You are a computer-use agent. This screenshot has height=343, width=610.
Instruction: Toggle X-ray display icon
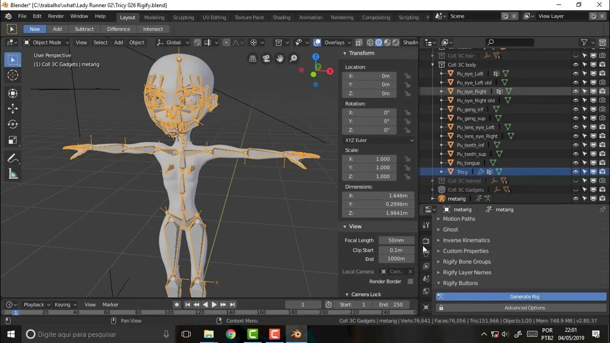coord(359,42)
